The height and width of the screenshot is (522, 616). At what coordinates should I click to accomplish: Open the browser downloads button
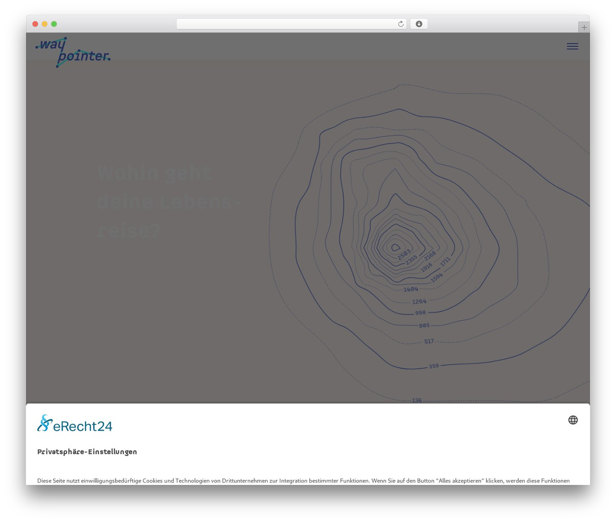tap(419, 24)
